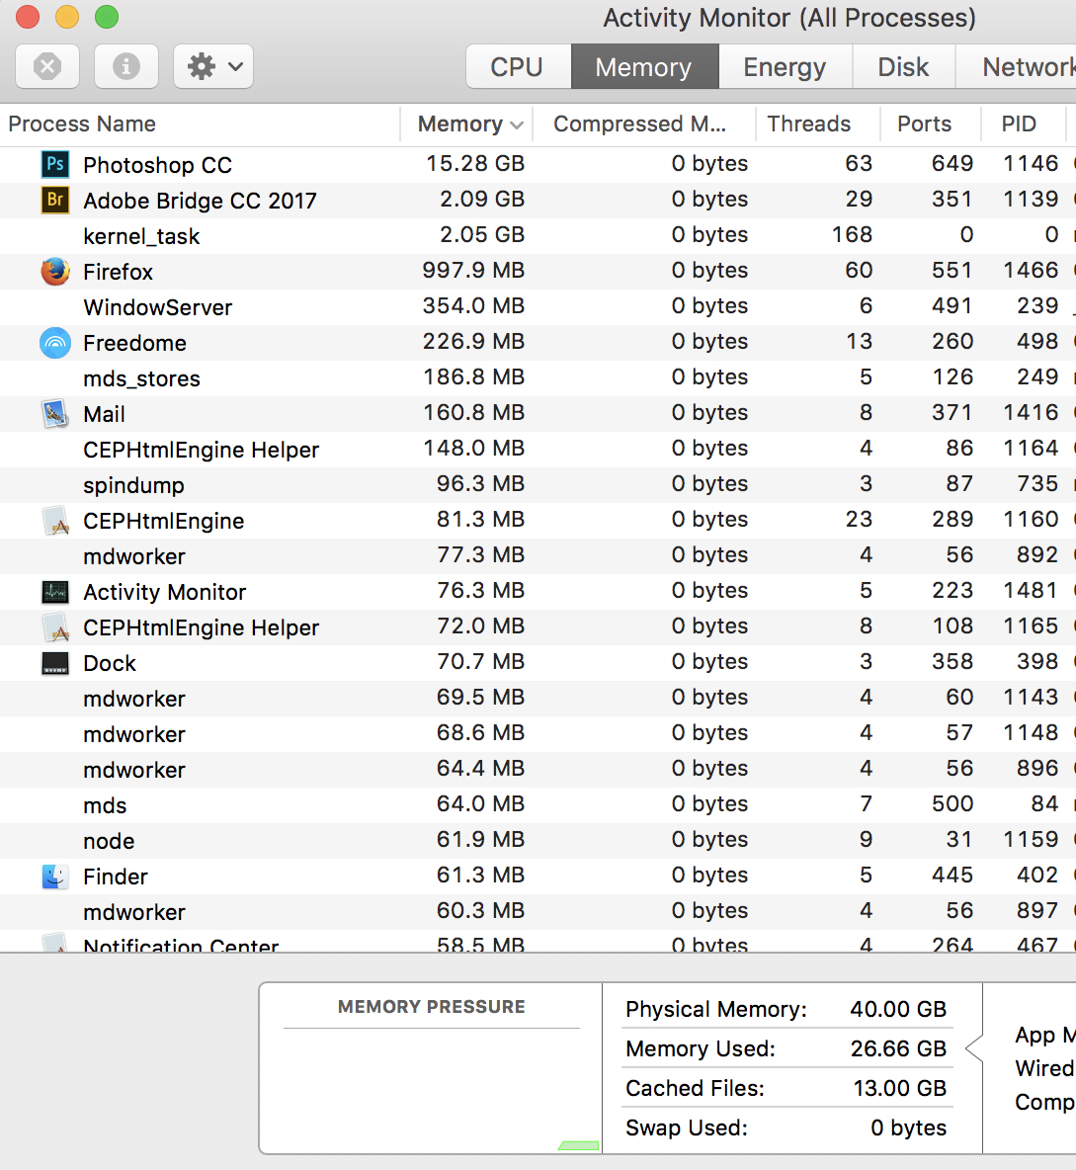This screenshot has width=1076, height=1170.
Task: Select the mdworker row using 68.6 MB
Action: [538, 734]
